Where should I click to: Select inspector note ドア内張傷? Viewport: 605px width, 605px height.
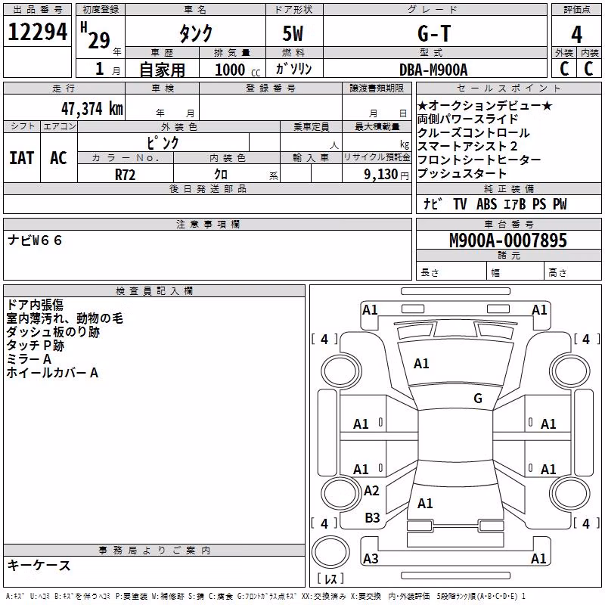tap(35, 305)
